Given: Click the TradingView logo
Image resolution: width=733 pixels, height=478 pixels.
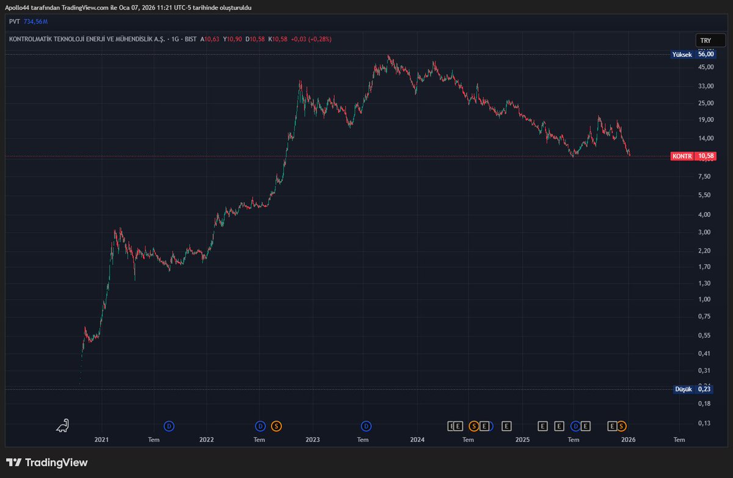Looking at the screenshot, I should tap(47, 463).
